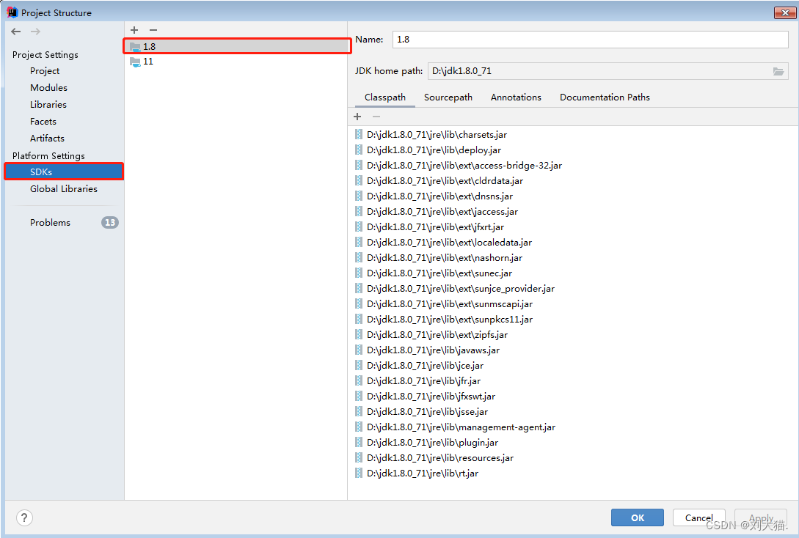Open help with the question mark button
Screen dimensions: 799x538
tap(24, 517)
